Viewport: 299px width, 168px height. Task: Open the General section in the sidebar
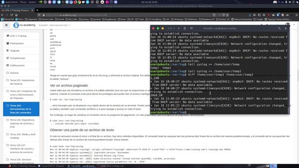21,73
